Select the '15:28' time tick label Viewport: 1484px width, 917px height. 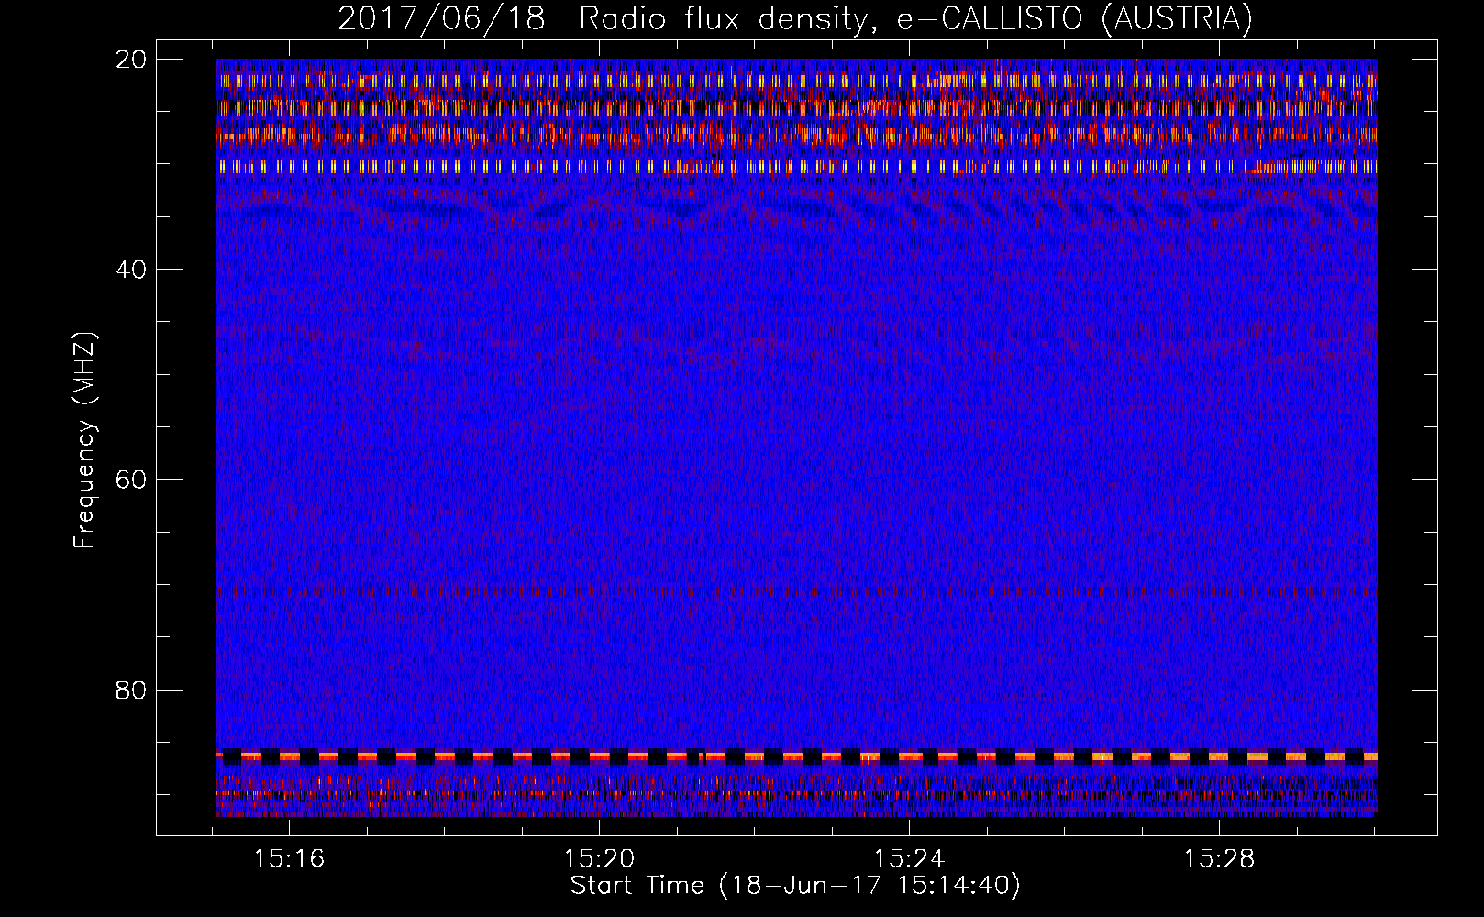click(1219, 859)
